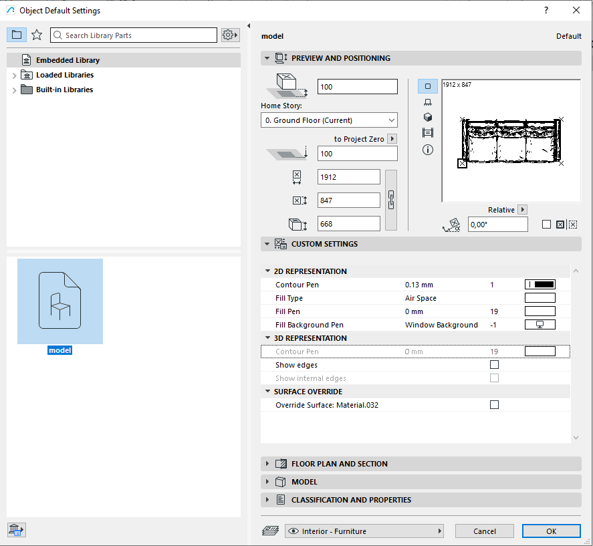
Task: Click the Search Library Parts field
Action: [134, 35]
